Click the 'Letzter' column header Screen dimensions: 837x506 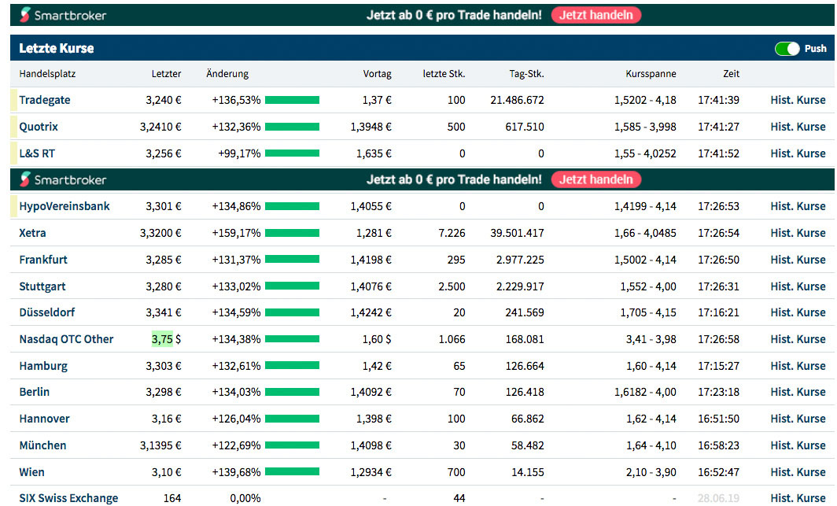coord(166,74)
